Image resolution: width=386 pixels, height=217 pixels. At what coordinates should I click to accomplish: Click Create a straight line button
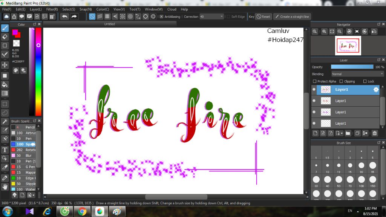pyautogui.click(x=292, y=17)
